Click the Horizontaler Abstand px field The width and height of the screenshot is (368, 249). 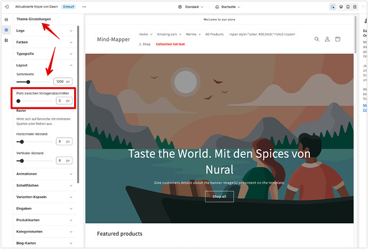(x=64, y=142)
